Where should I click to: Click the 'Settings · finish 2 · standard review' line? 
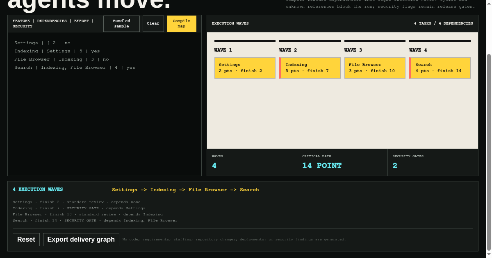77,202
